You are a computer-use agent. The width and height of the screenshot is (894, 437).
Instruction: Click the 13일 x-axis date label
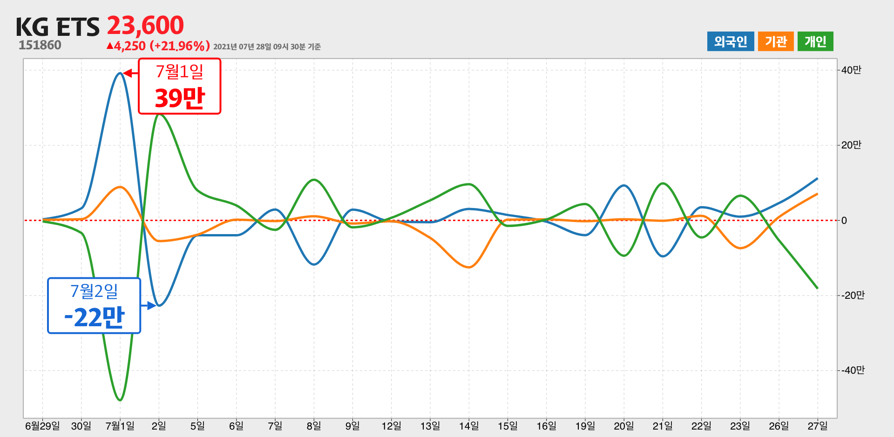[x=430, y=426]
